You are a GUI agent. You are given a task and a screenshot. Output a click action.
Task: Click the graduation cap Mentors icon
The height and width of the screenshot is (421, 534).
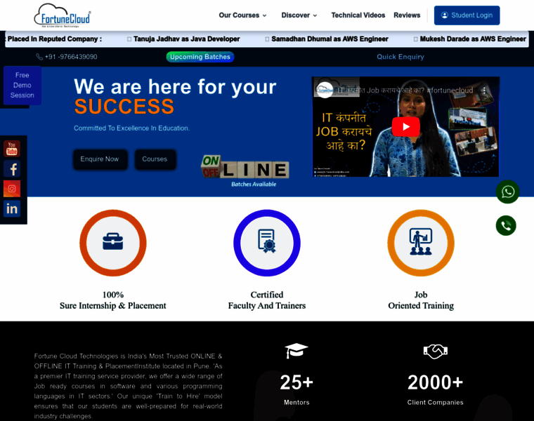pyautogui.click(x=297, y=351)
